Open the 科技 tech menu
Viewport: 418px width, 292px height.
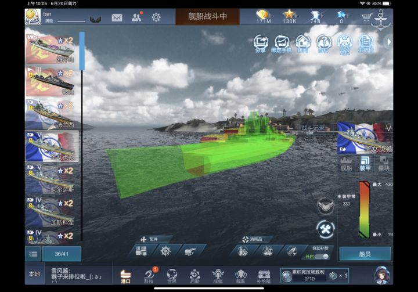(149, 276)
